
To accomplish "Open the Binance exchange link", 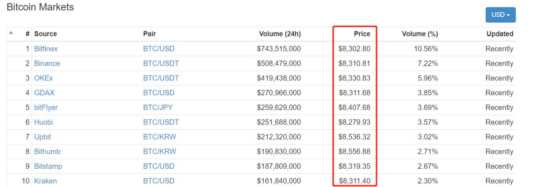I will point(47,64).
